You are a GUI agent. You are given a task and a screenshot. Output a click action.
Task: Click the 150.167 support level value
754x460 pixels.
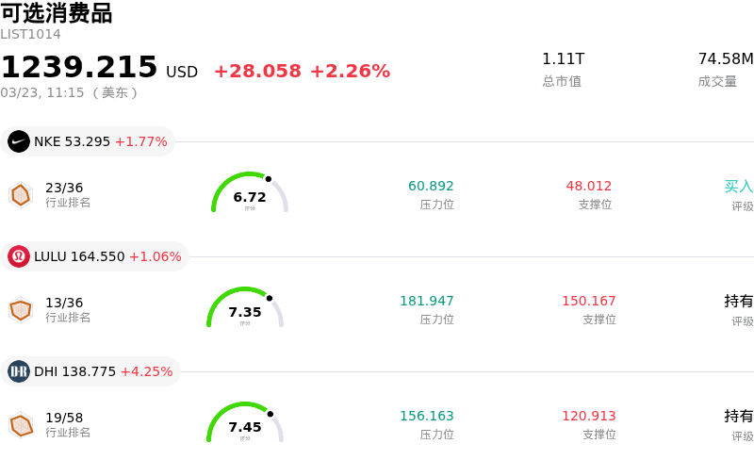(589, 302)
